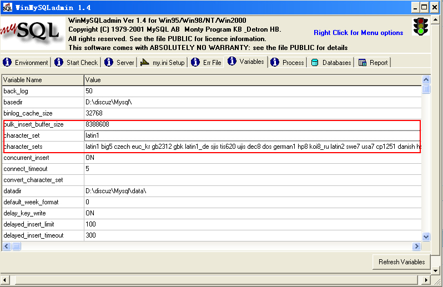Click the window's bottom scroll left arrow
The height and width of the screenshot is (287, 443).
tap(5, 280)
